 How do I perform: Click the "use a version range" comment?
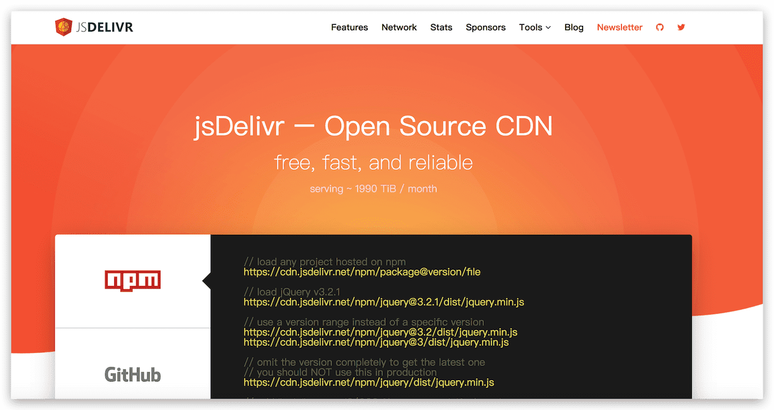point(364,323)
